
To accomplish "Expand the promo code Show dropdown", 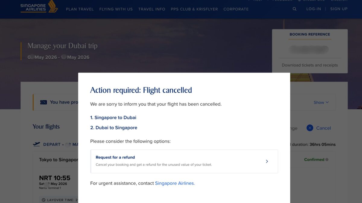I will pos(321,103).
